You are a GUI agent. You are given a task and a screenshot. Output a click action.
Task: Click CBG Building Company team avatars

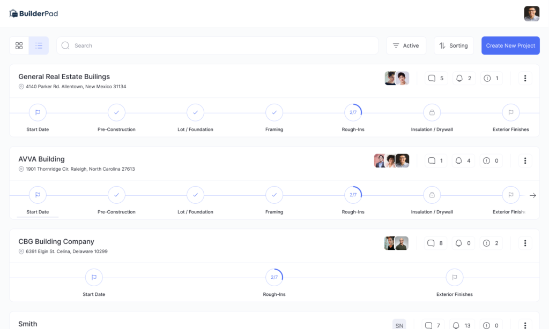[x=396, y=243]
